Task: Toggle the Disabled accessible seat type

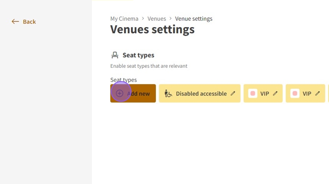Action: click(x=201, y=94)
